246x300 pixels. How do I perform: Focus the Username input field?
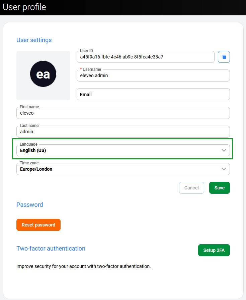[x=153, y=76]
